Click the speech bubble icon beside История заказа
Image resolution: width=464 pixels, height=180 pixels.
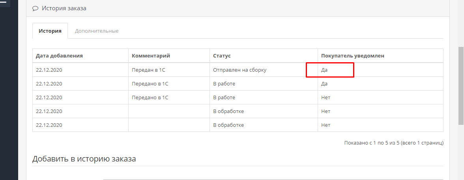coord(36,8)
